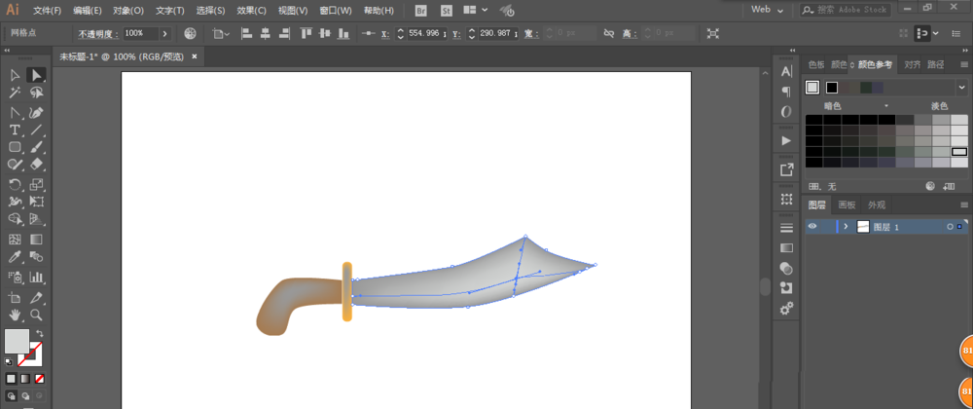Viewport: 973px width, 409px height.
Task: Switch to the 画板 tab
Action: tap(847, 204)
